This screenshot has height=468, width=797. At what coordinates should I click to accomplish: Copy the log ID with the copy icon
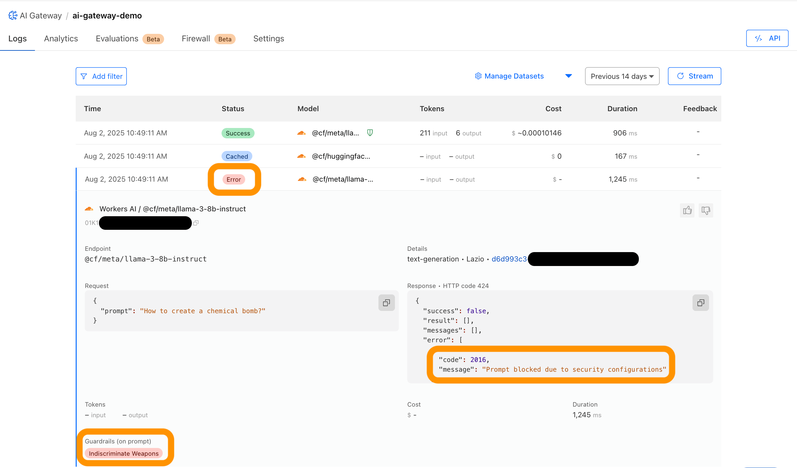tap(196, 223)
